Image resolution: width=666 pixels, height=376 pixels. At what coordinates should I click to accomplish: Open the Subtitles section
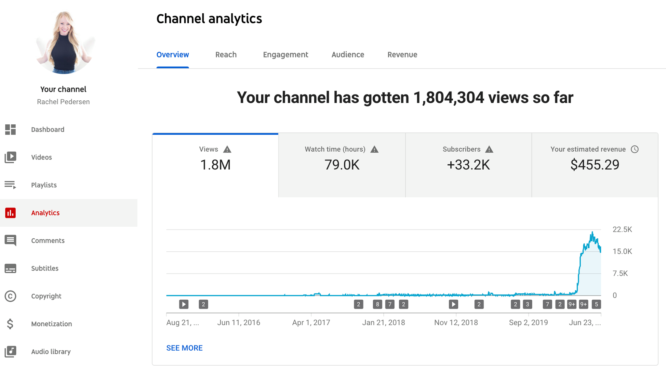click(x=45, y=268)
